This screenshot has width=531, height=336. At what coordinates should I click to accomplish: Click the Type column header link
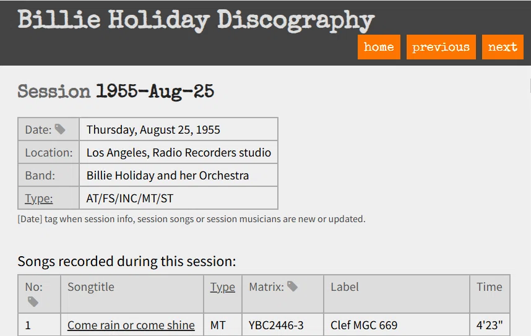tap(223, 287)
